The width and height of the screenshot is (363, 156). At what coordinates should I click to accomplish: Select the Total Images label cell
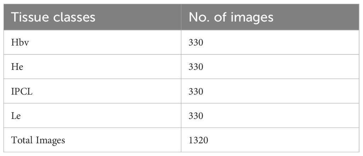tap(92, 140)
